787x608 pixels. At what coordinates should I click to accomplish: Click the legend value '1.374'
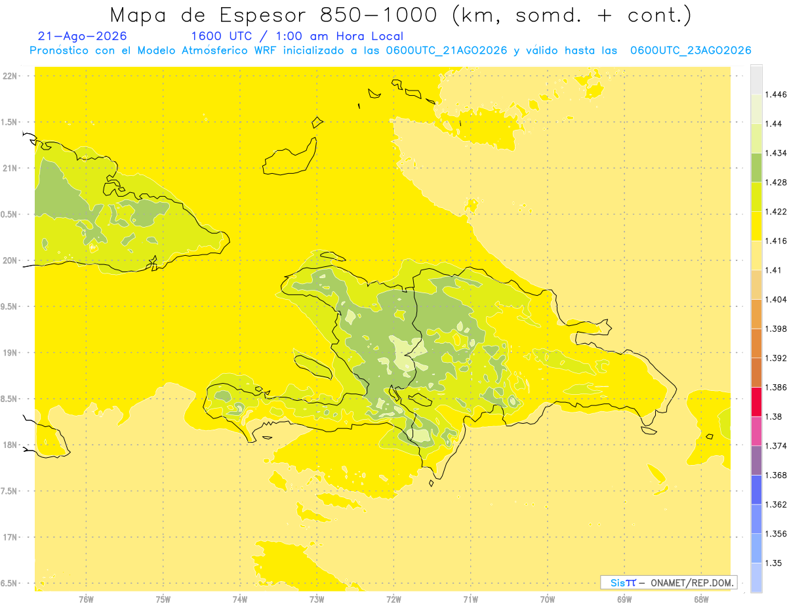coord(775,446)
